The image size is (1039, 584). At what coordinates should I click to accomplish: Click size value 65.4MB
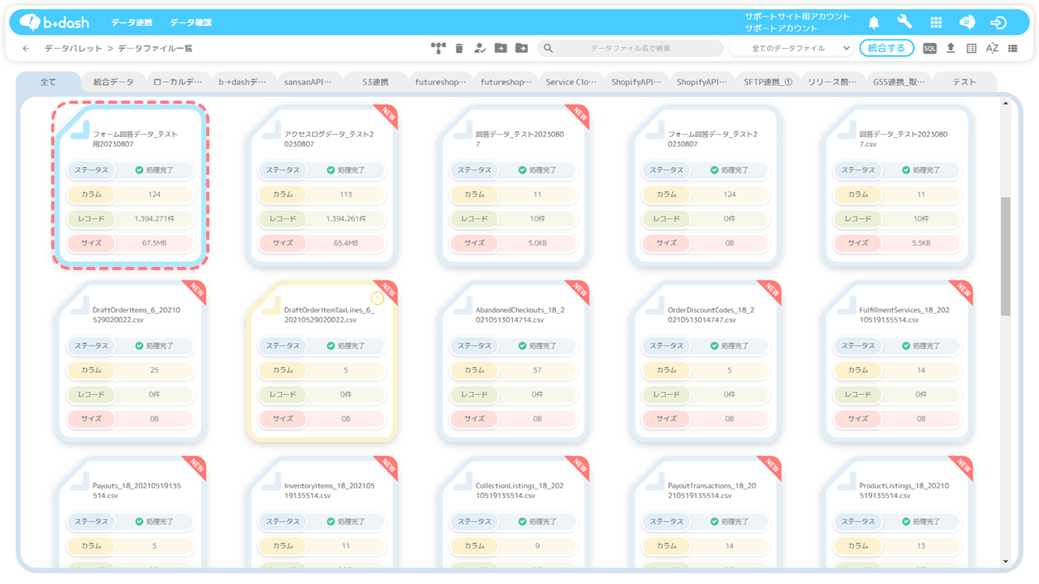pos(346,243)
